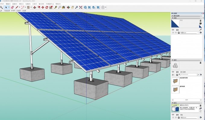The image size is (205, 120).
Task: Open Rectangle tool dropdown arrow
Action: pyautogui.click(x=31, y=8)
